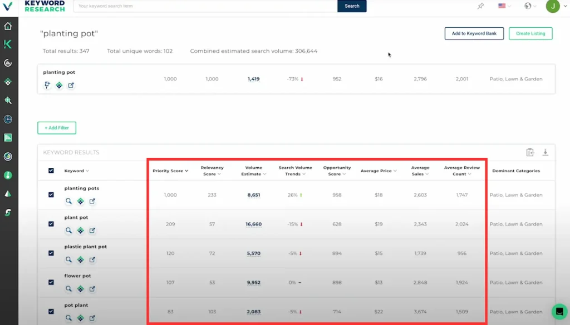Click the pin icon in top bar
This screenshot has height=325, width=570.
coord(480,6)
